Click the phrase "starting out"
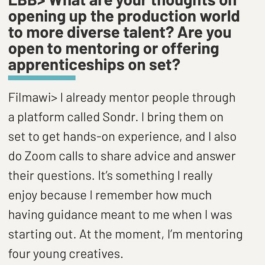 pyautogui.click(x=39, y=234)
